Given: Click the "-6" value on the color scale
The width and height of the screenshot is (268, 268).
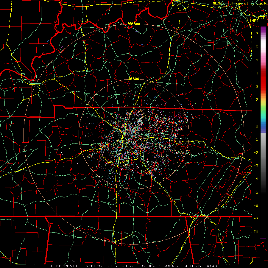Looking at the screenshot, I should (256, 205).
